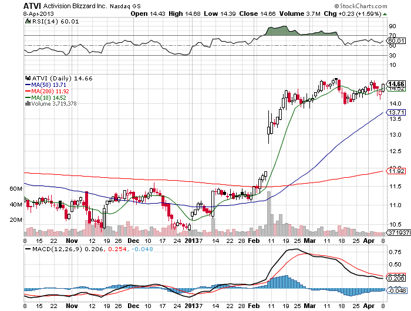Click the 13.71 blue MA price tag
Image resolution: width=411 pixels, height=311 pixels.
coord(396,113)
